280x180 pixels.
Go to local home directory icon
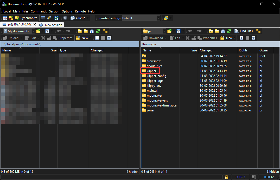point(92,31)
